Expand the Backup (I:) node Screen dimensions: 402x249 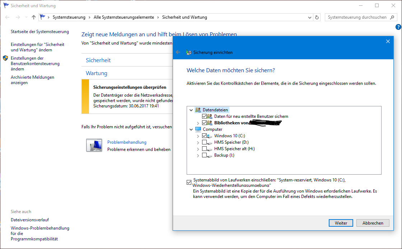pos(198,156)
